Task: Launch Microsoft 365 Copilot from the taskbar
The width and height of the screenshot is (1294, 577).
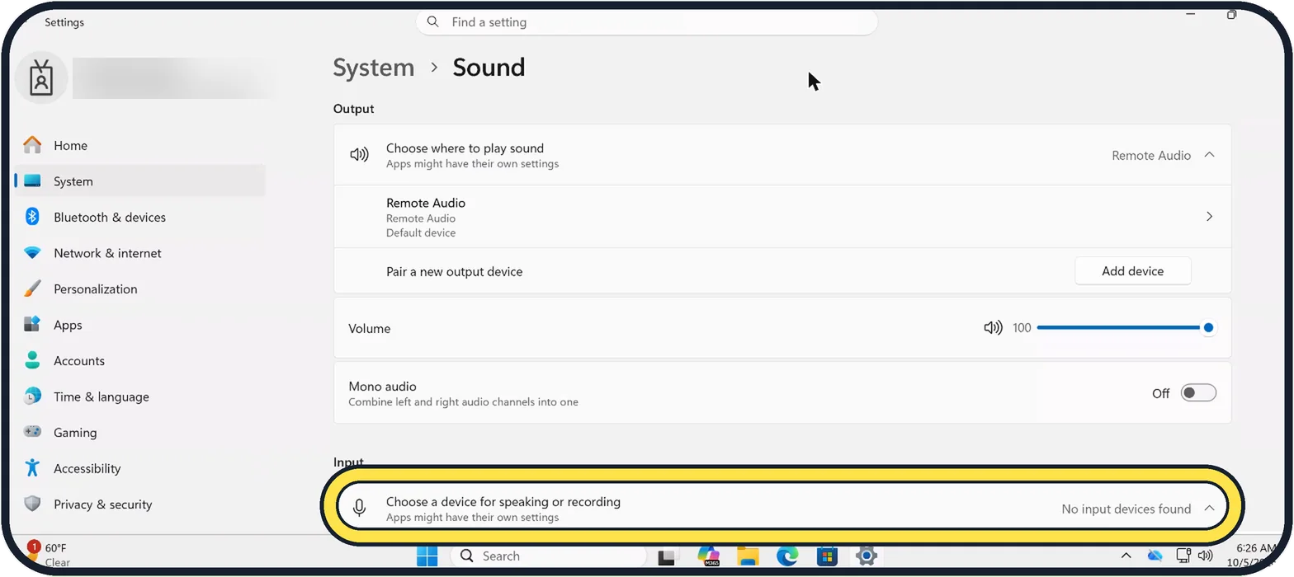Action: (x=709, y=556)
